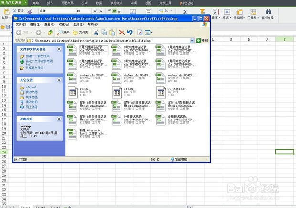Click the AutoSum sigma icon

tap(185, 12)
